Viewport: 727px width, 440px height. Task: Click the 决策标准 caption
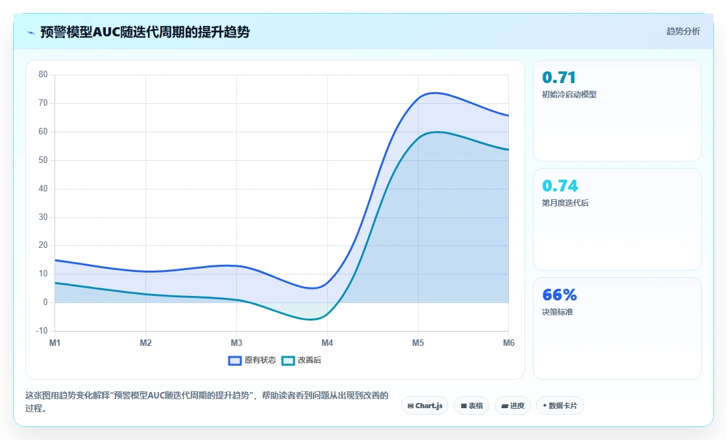[558, 312]
